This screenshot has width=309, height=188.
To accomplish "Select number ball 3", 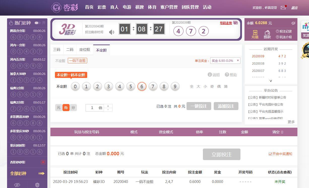I will coord(109,86).
